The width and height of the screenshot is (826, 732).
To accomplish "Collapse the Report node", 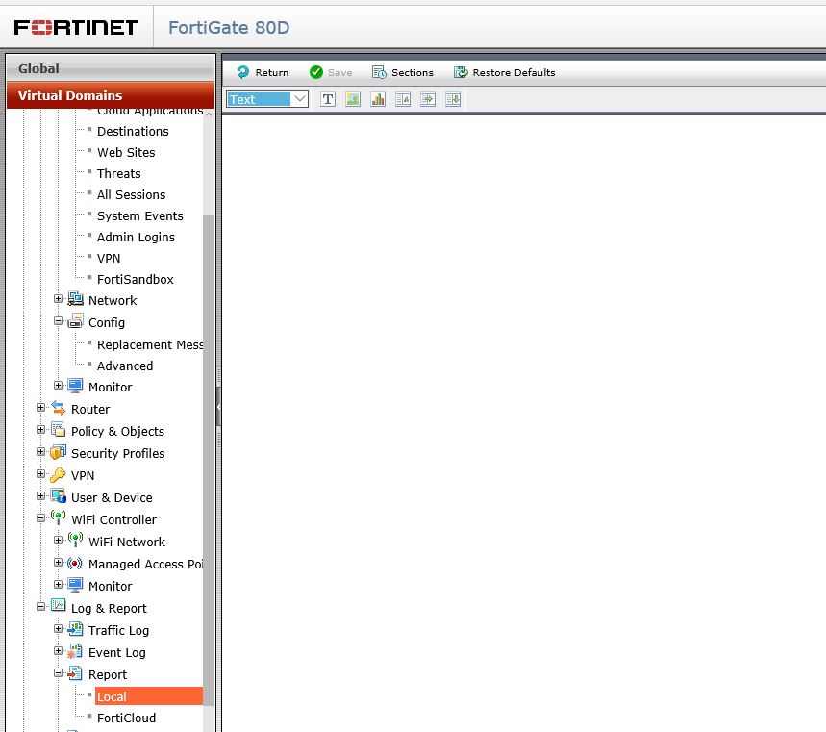I will pos(58,673).
